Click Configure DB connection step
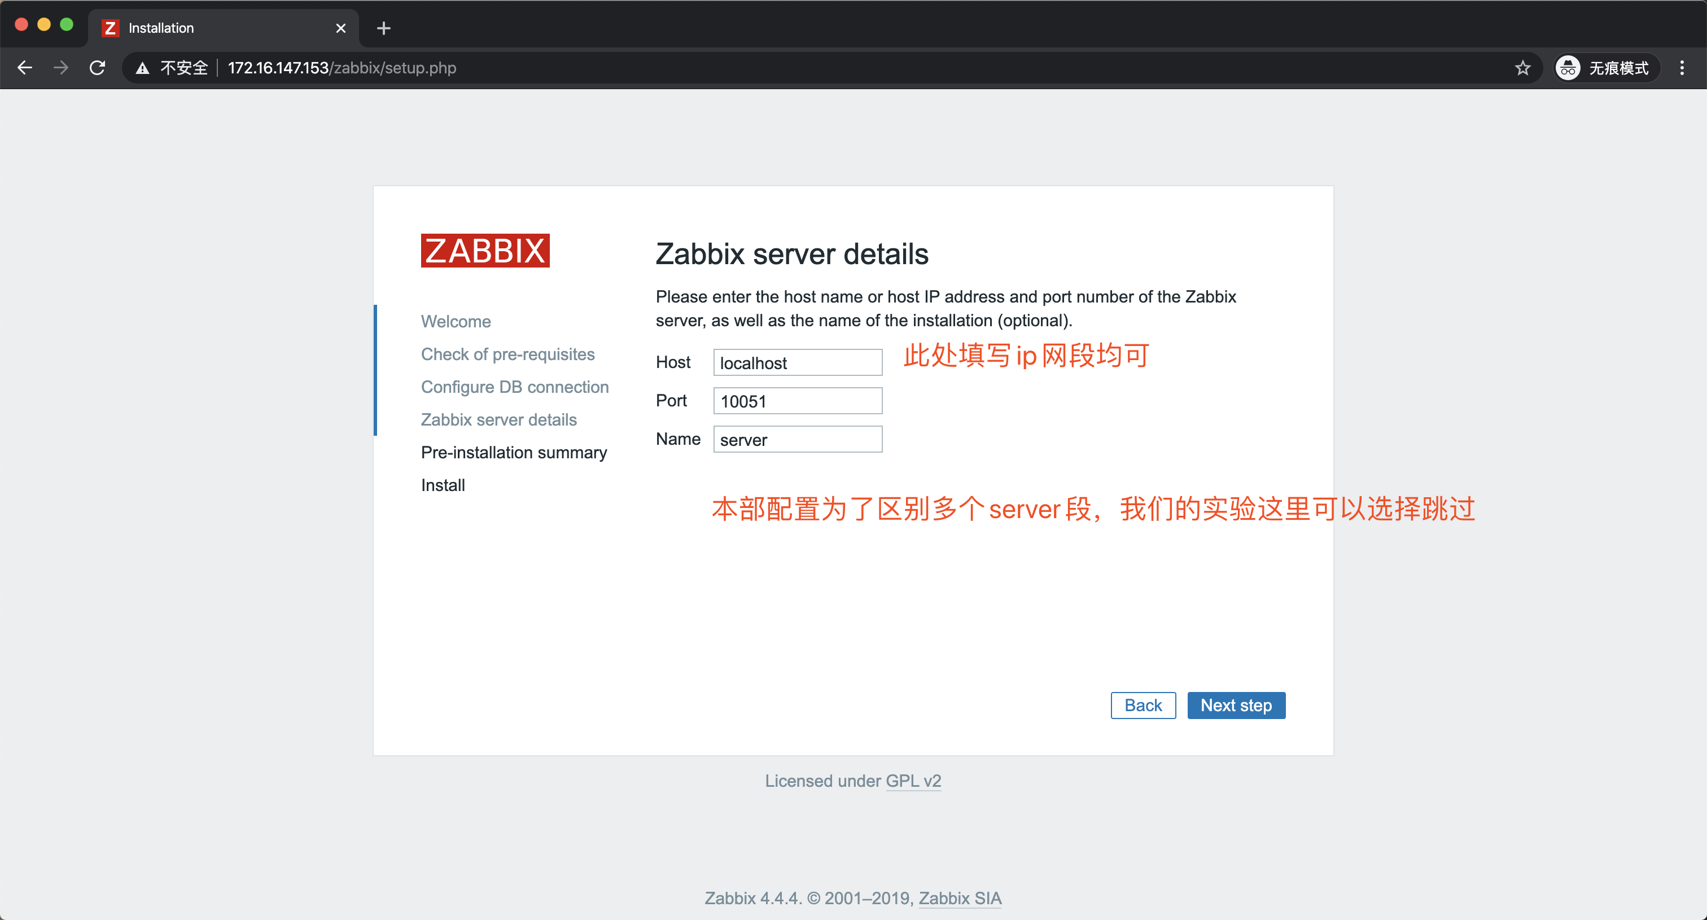 pos(514,387)
